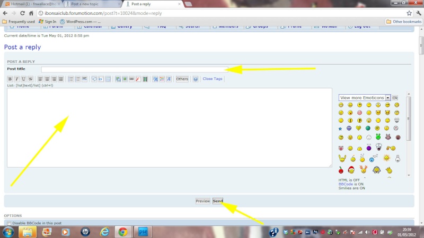Open the system volume control
Screen dimensions: 424x238
[x=367, y=232]
